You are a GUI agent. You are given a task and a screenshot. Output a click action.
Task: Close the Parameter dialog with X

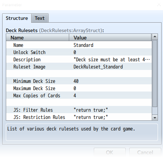click(159, 5)
